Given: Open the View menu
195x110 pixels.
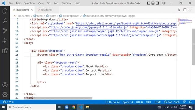Looking at the screenshot, I should (x=41, y=3).
